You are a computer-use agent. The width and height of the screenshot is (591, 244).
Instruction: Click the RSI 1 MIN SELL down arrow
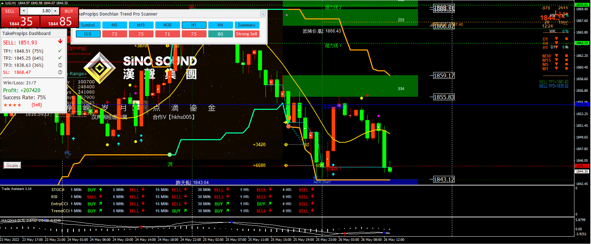tap(101, 196)
